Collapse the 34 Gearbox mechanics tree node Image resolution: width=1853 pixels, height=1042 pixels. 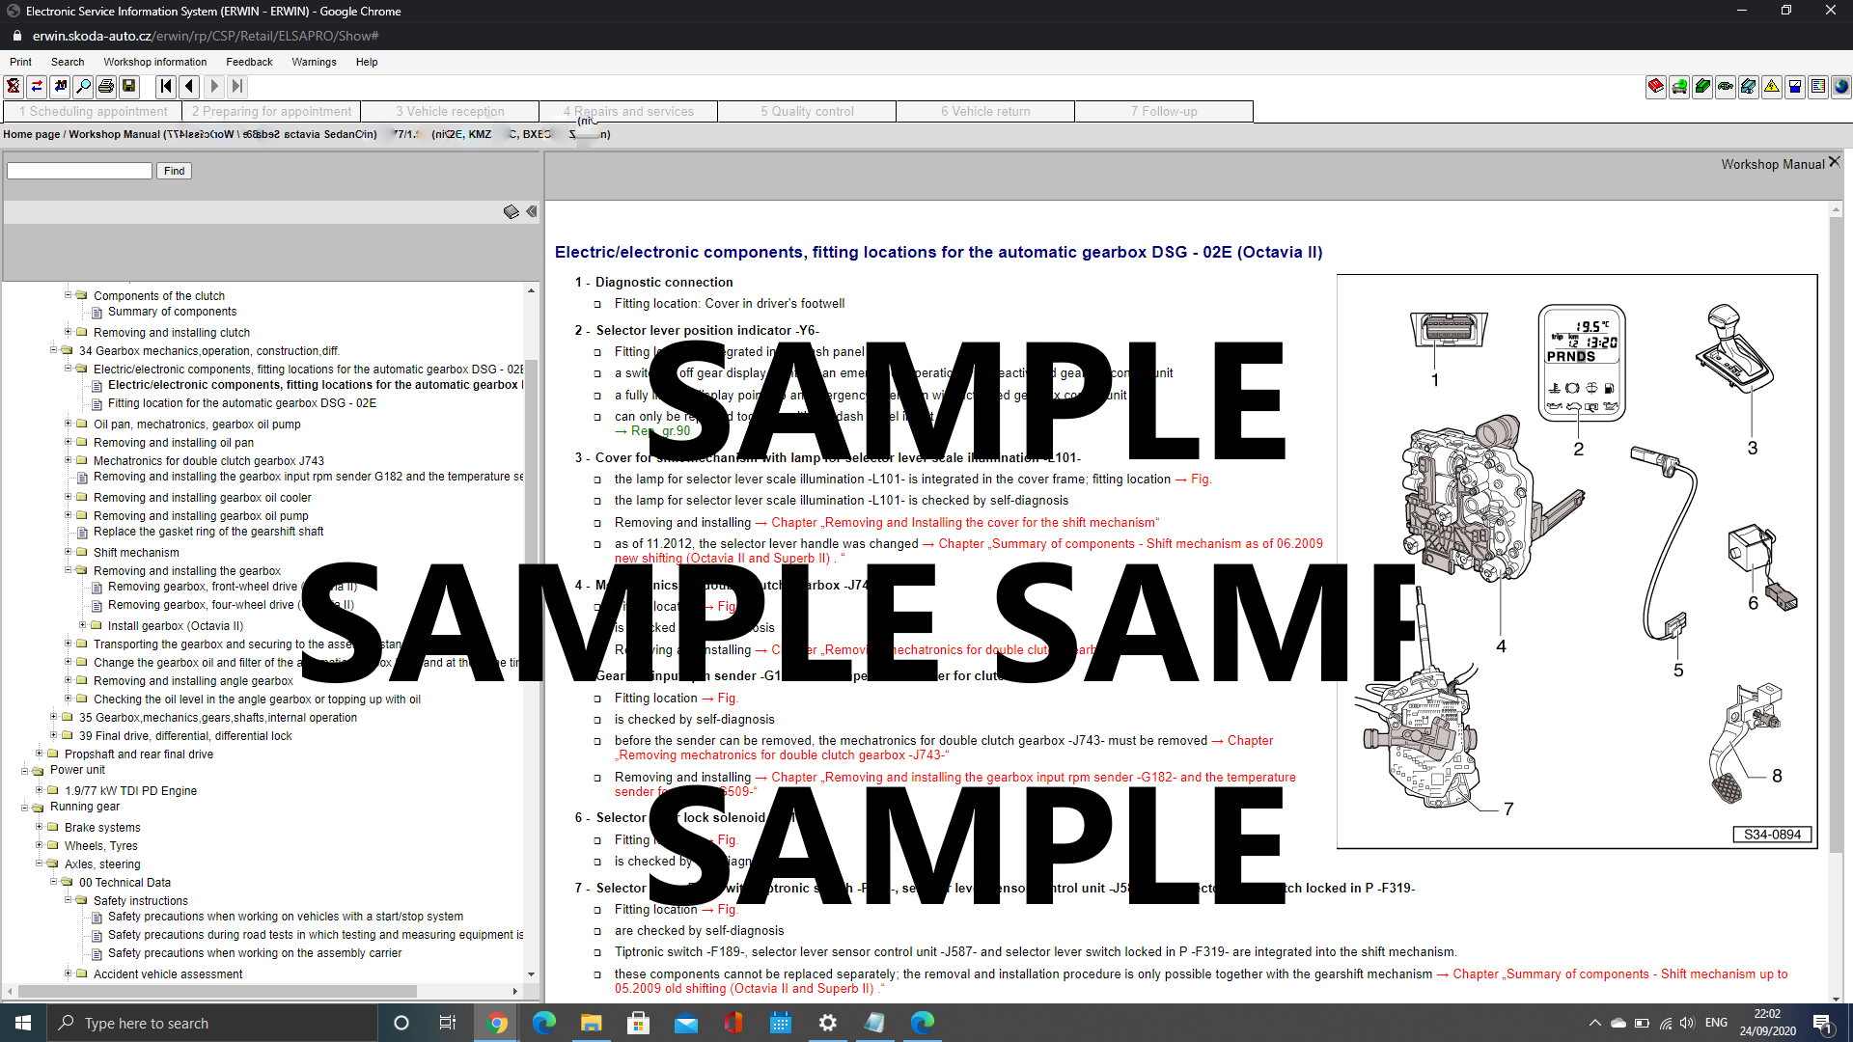pos(54,350)
